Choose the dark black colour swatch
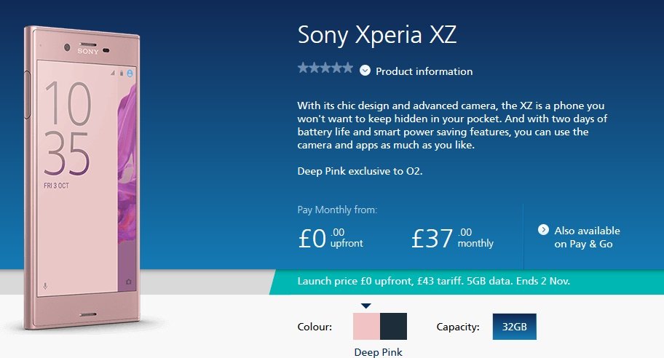 393,327
